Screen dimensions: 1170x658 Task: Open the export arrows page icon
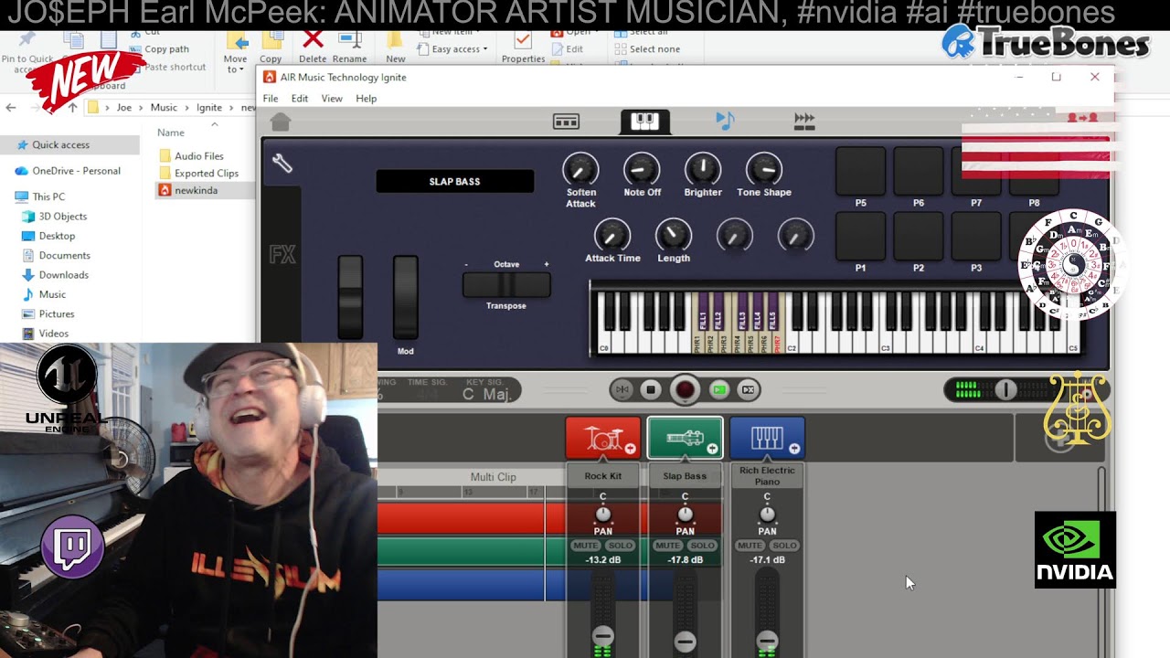(804, 122)
